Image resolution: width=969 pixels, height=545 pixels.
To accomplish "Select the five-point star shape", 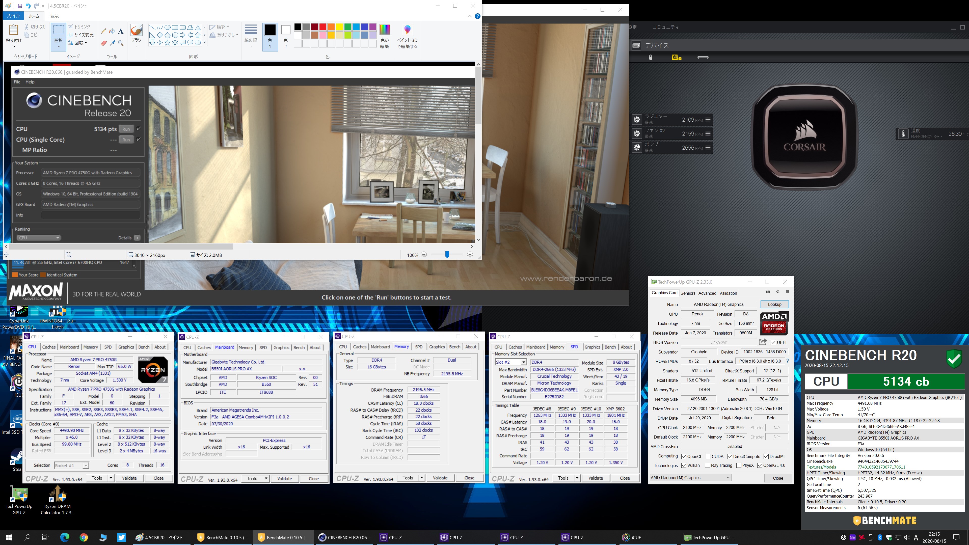I will click(167, 42).
